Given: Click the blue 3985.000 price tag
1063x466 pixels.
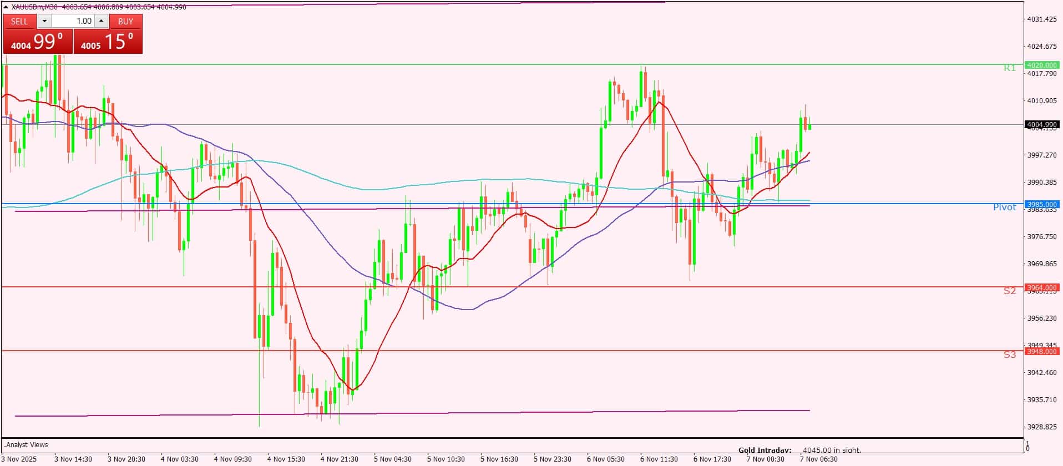Looking at the screenshot, I should coord(1041,204).
